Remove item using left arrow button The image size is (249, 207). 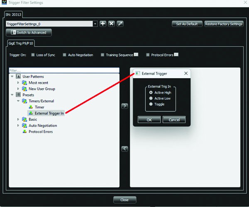124,149
